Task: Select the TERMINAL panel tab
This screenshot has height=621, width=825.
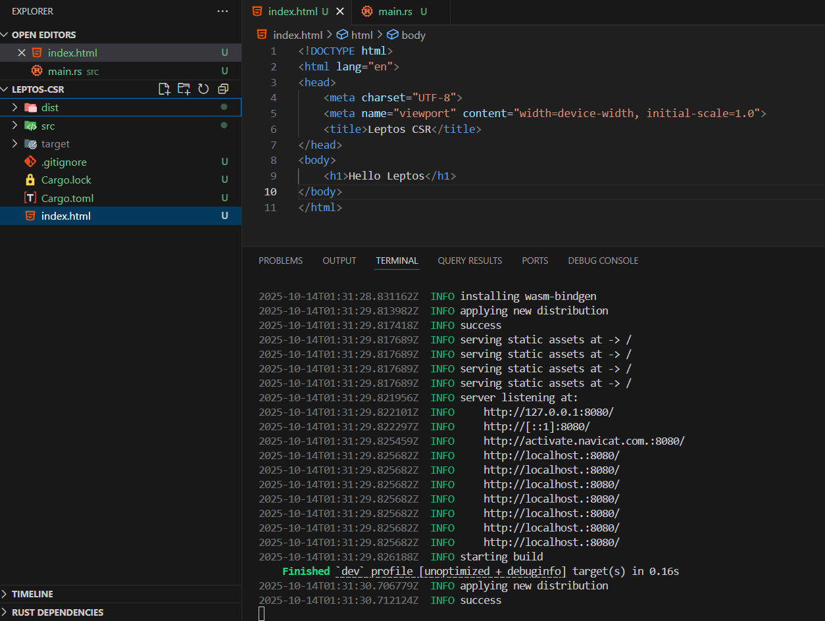Action: 397,261
